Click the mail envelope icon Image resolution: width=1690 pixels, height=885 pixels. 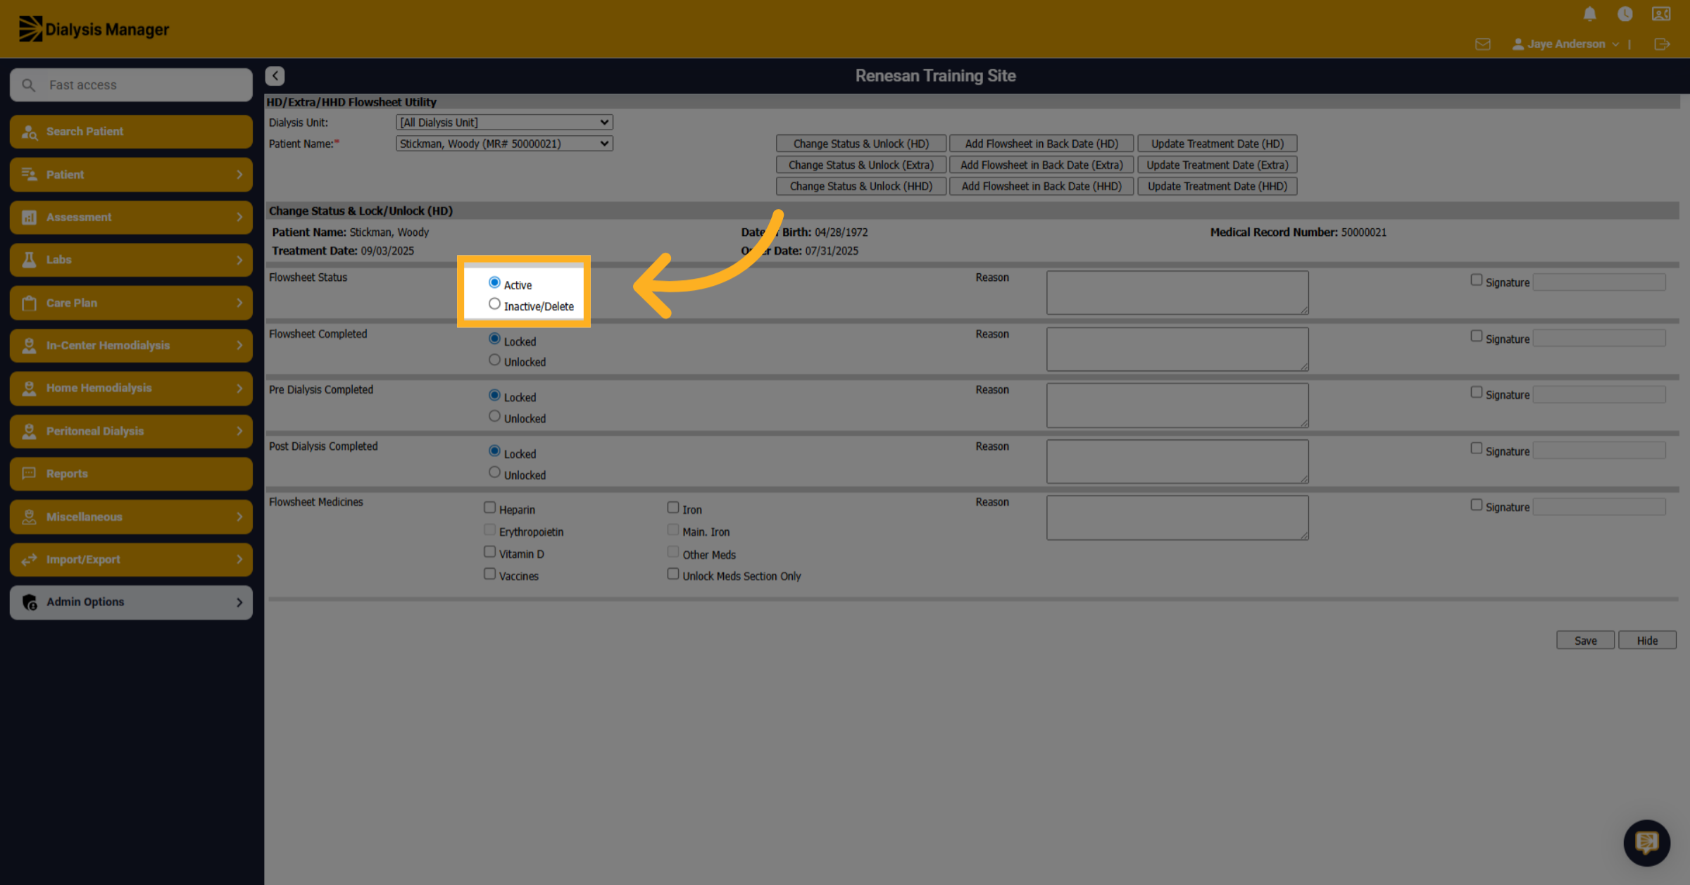pos(1483,44)
